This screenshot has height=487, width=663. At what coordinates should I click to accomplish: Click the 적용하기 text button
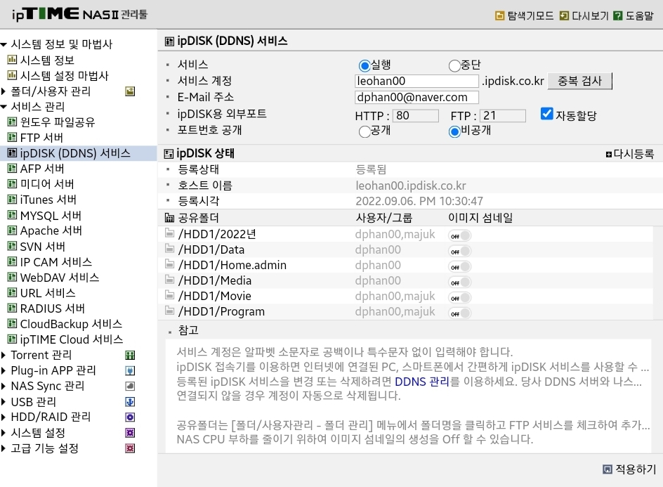click(636, 469)
